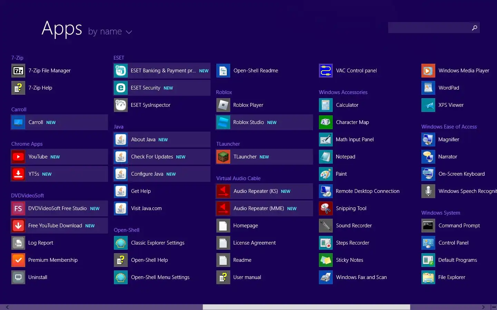Viewport: 497px width, 310px height.
Task: Open the About Java icon
Action: coord(121,139)
